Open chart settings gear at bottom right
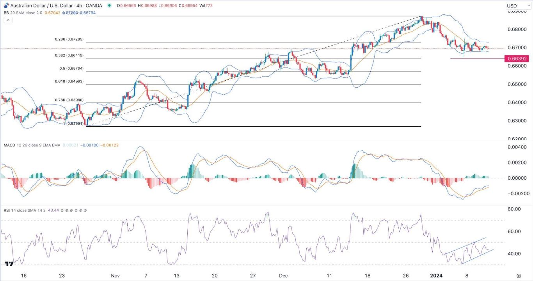533x281 pixels. click(519, 276)
